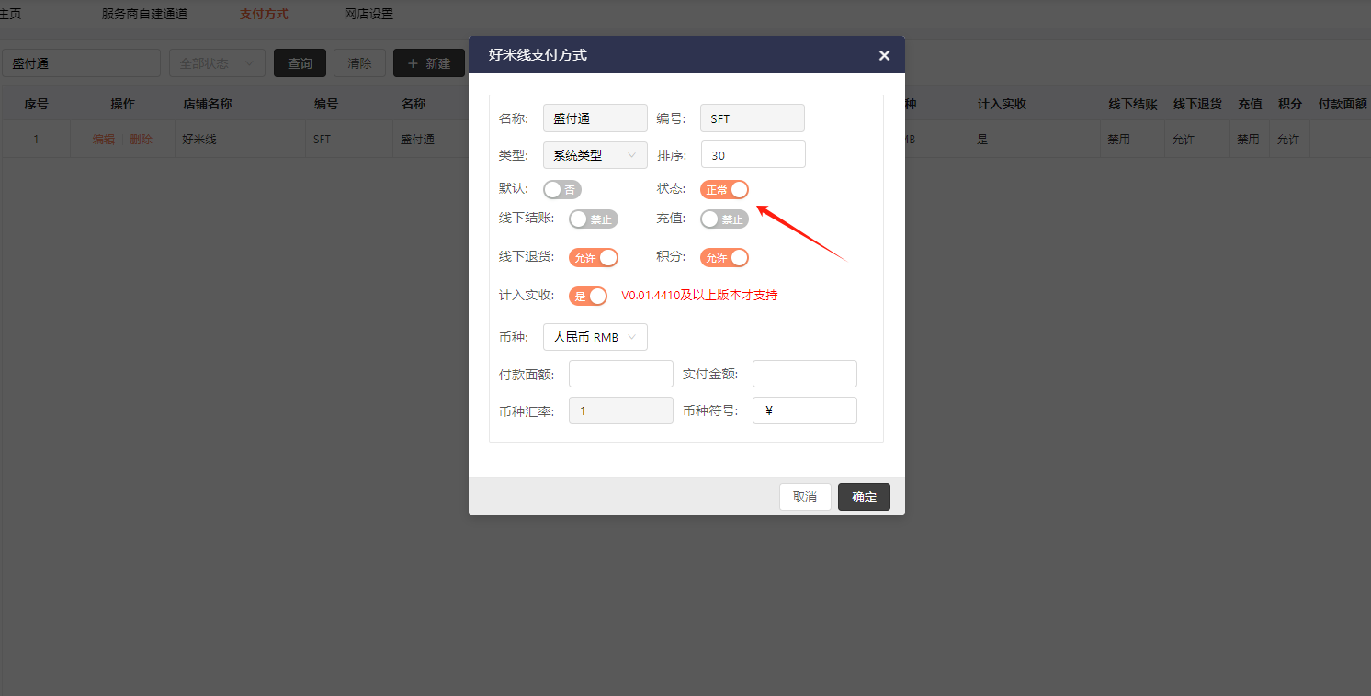Click the 币种符号 field with ¥
Screen dimensions: 1371x696
tap(805, 410)
